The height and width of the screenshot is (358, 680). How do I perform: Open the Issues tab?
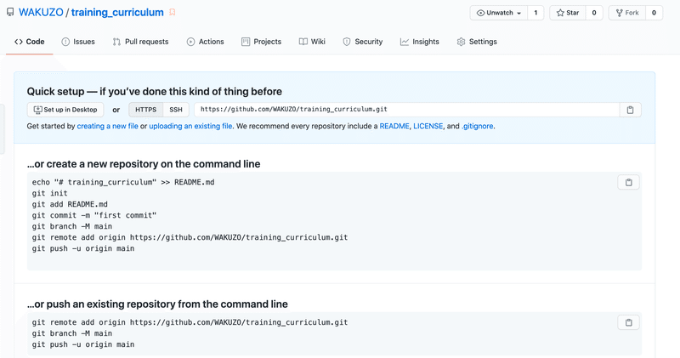point(78,42)
